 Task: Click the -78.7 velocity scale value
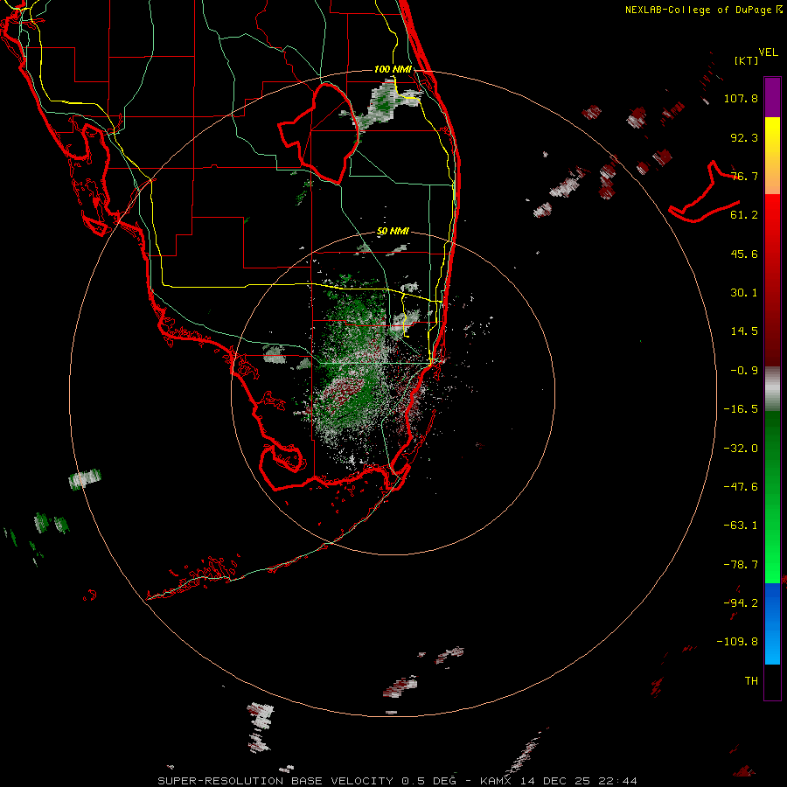point(741,565)
